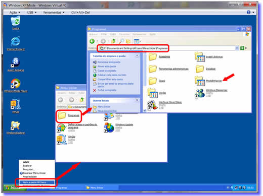This screenshot has width=263, height=196.
Task: Click the Back arrow in Programas window
Action: pos(92,41)
